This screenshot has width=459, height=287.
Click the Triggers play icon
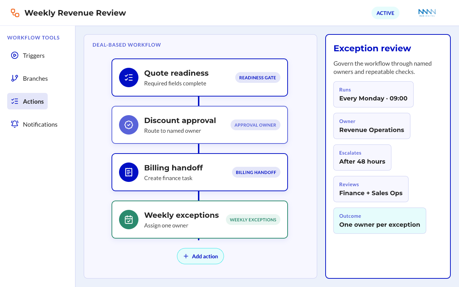(x=15, y=55)
